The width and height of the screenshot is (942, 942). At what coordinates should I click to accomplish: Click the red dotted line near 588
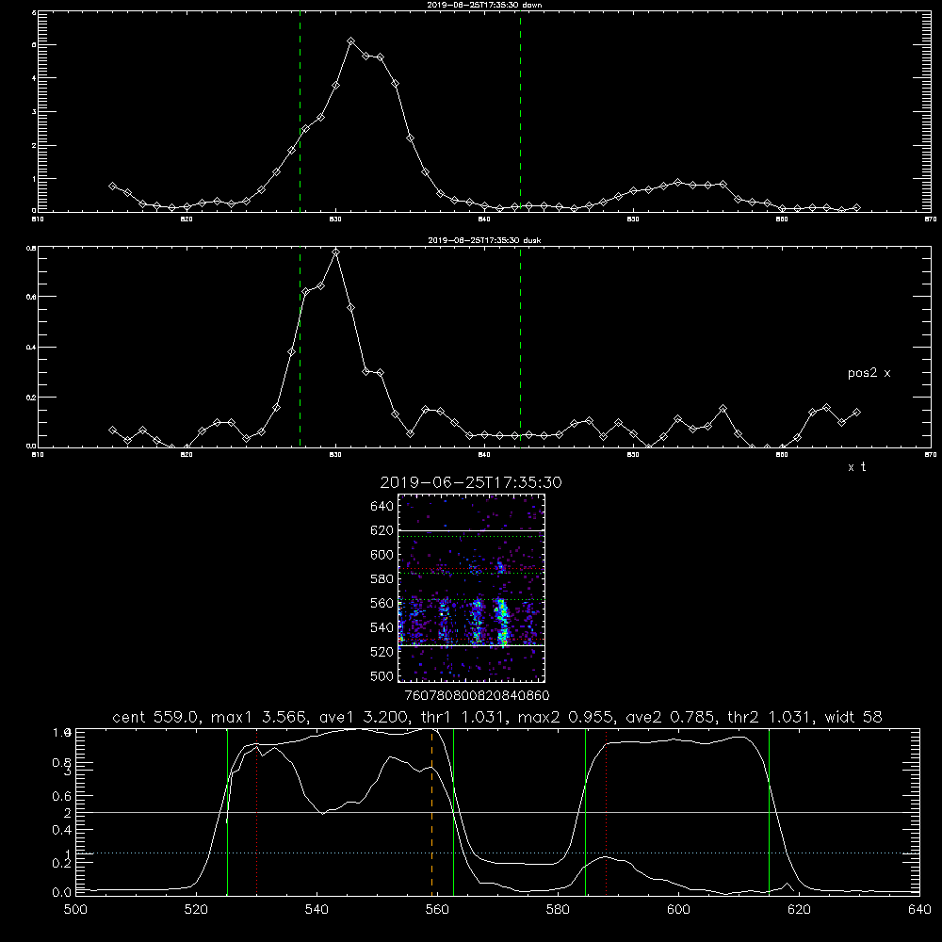coord(606,812)
